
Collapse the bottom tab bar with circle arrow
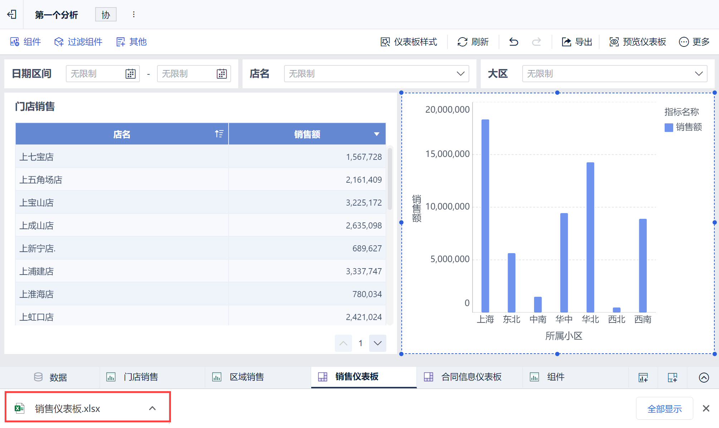click(x=704, y=377)
